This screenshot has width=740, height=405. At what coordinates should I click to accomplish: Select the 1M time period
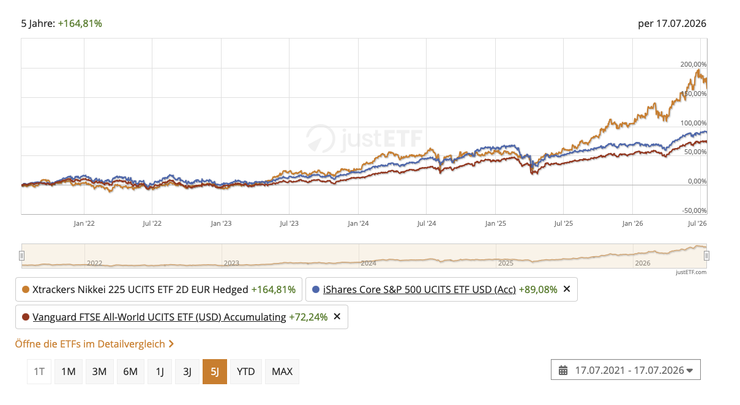pyautogui.click(x=69, y=371)
